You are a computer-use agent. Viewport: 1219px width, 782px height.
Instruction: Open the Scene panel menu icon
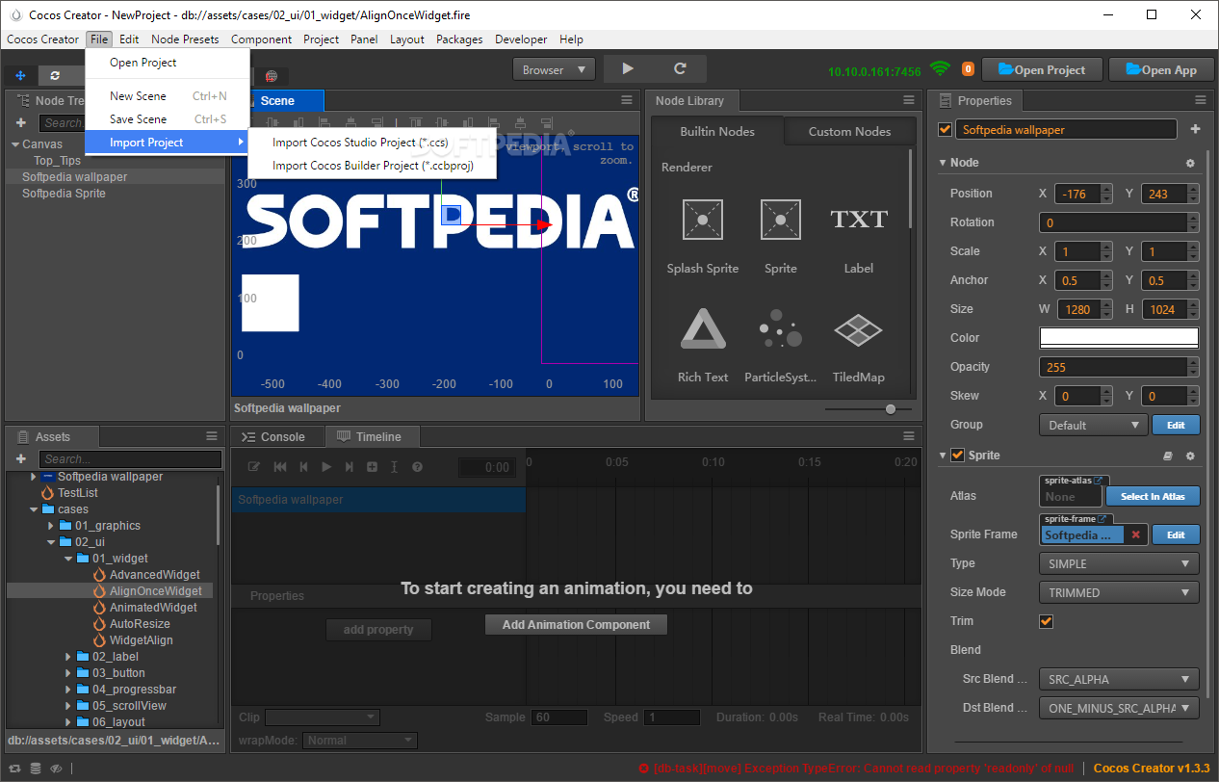tap(627, 100)
